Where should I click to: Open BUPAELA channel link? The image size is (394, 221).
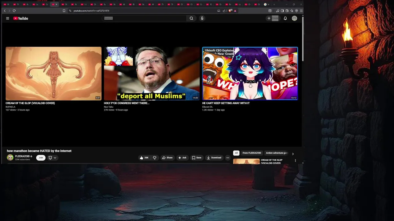10,107
